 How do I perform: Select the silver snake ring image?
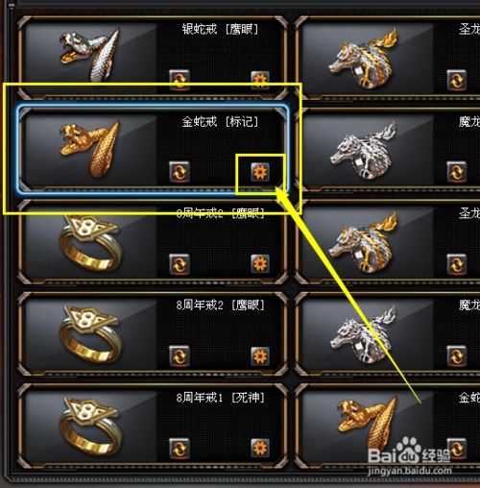89,55
